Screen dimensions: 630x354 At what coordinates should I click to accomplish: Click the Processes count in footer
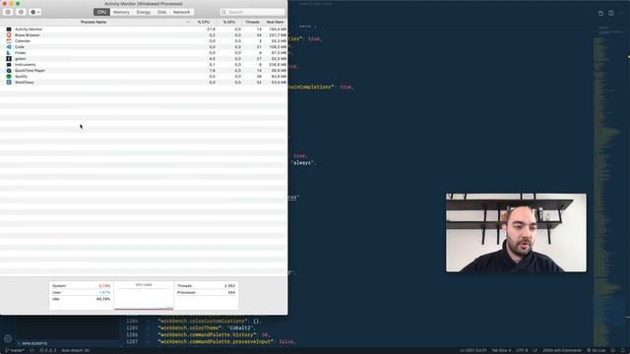tap(231, 293)
